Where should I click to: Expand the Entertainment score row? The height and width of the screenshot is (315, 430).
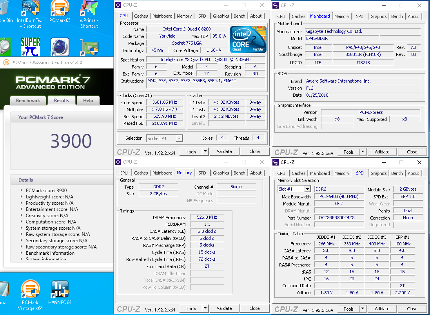pos(22,209)
